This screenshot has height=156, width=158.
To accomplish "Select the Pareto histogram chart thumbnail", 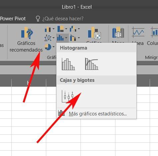I will [92, 64].
